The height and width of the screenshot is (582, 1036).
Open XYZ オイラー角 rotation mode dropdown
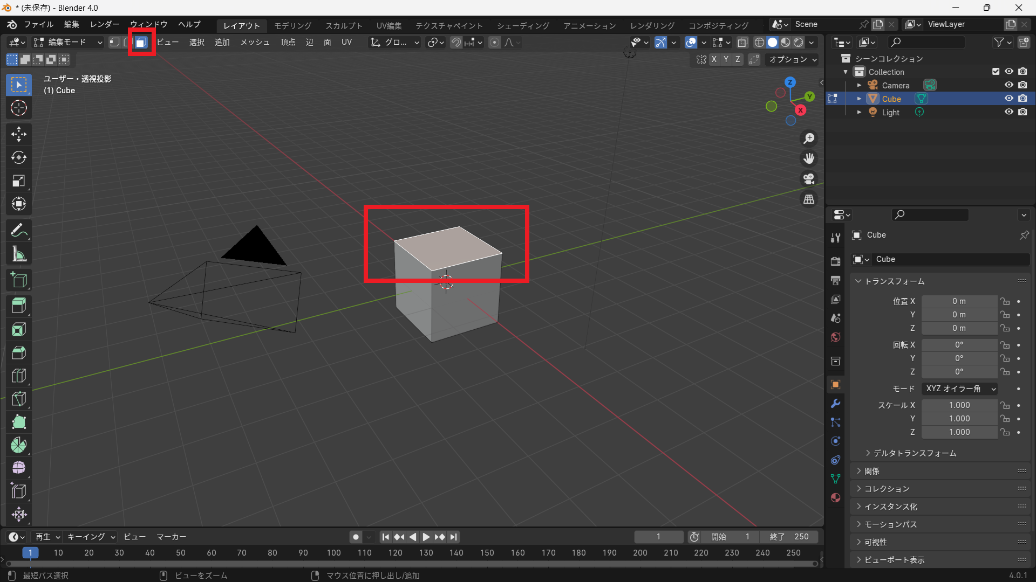[959, 389]
